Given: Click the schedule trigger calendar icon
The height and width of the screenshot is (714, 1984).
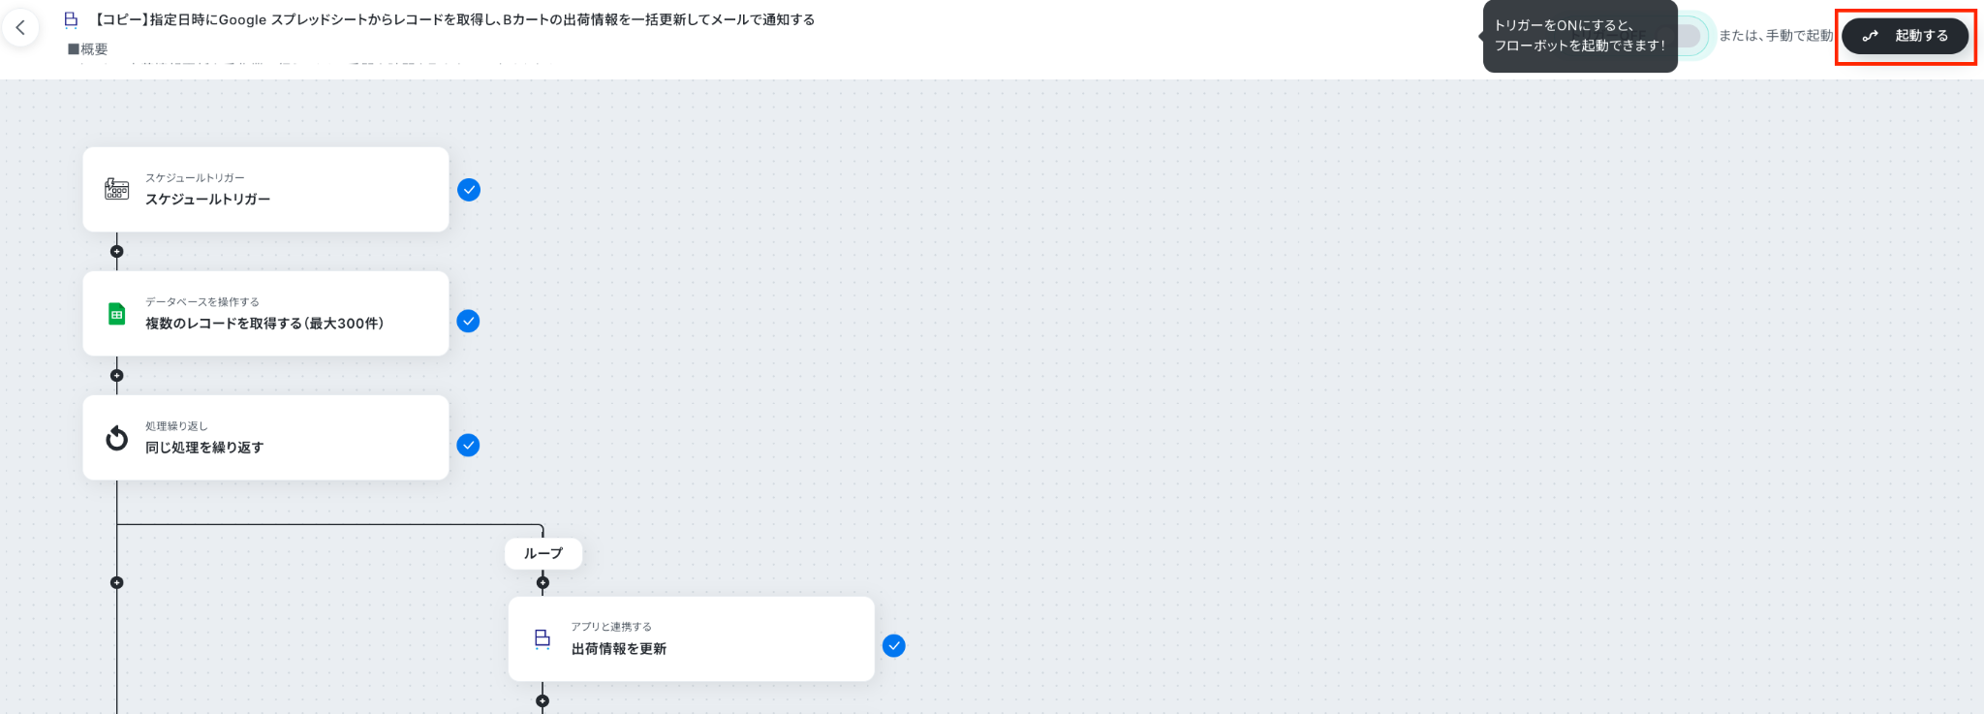Looking at the screenshot, I should 116,189.
